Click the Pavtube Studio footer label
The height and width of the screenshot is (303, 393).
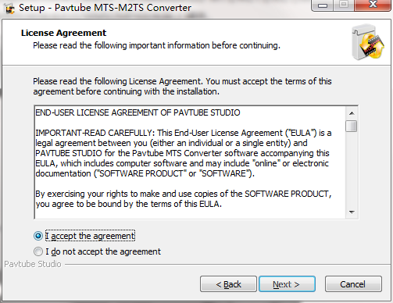tap(33, 264)
